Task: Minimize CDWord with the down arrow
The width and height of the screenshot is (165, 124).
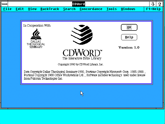Action: 153,4
